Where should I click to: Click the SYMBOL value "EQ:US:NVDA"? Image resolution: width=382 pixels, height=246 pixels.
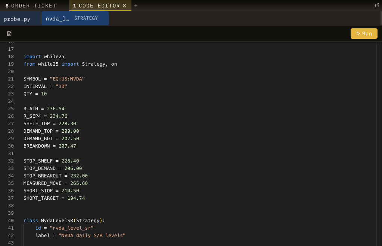[67, 79]
